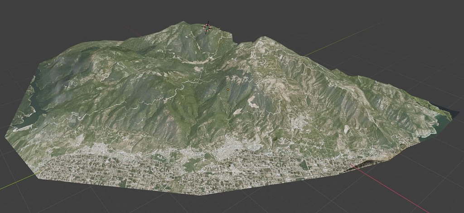
Task: Click the 3D cursor crosshair on the peak
Action: [x=207, y=28]
